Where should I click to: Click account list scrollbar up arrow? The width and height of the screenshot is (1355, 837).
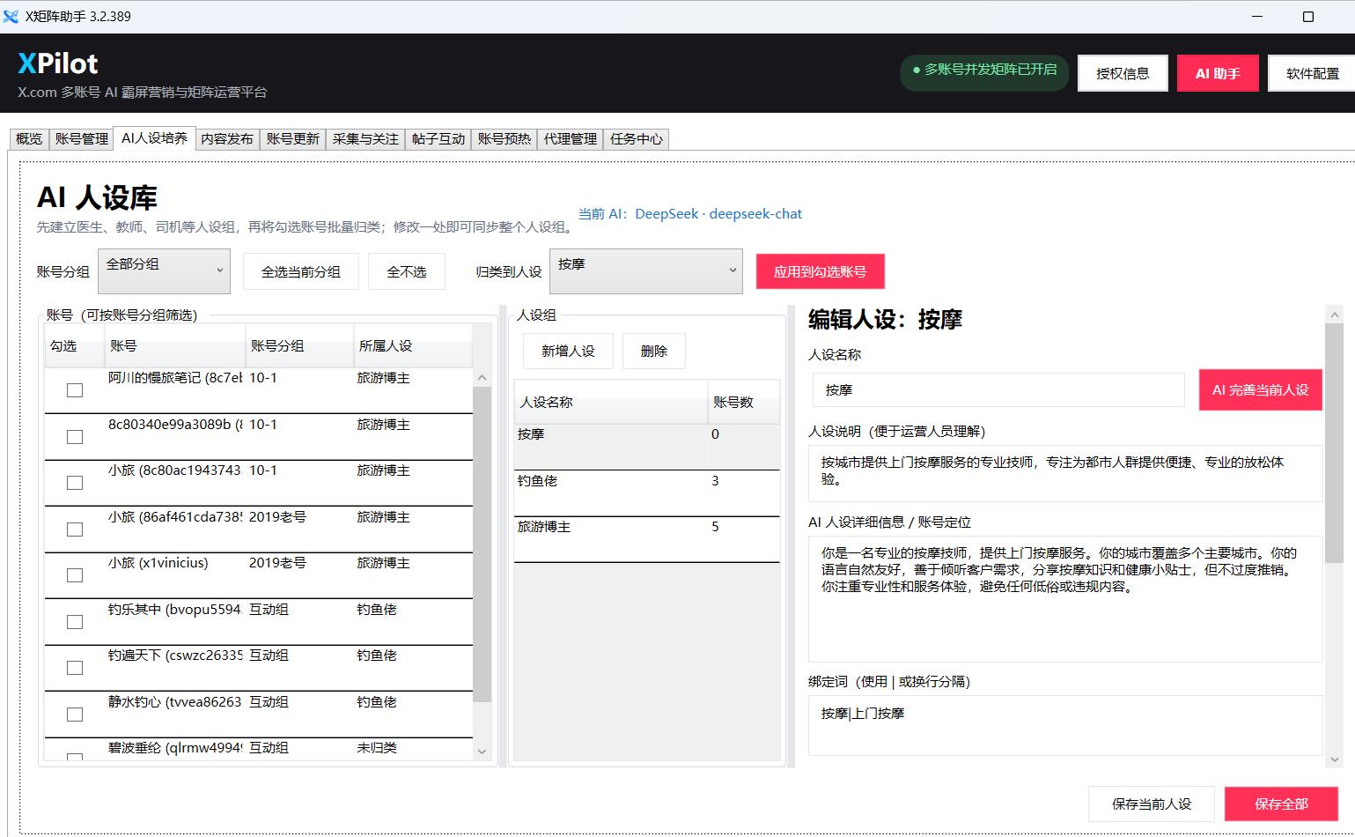482,377
